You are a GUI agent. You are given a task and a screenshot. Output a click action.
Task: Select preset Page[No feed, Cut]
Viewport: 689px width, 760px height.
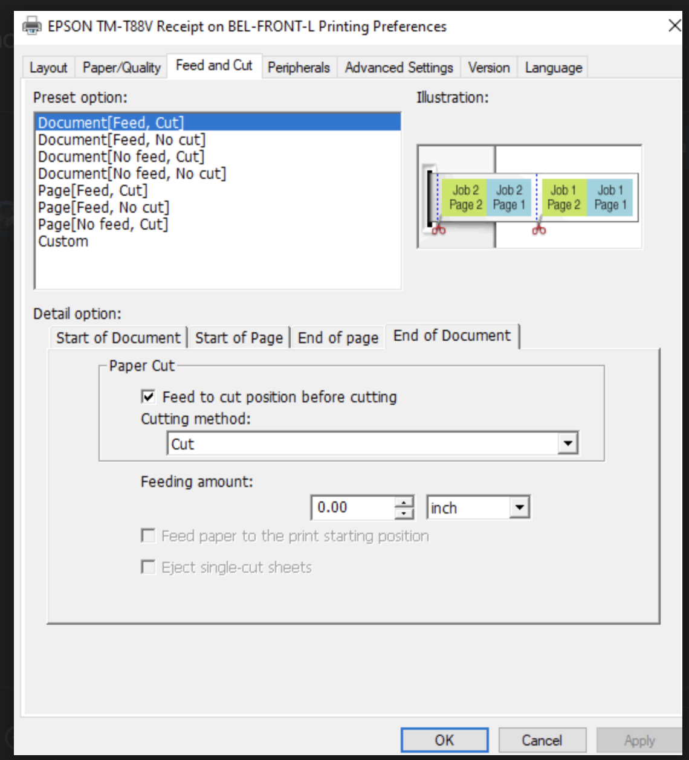(218, 224)
